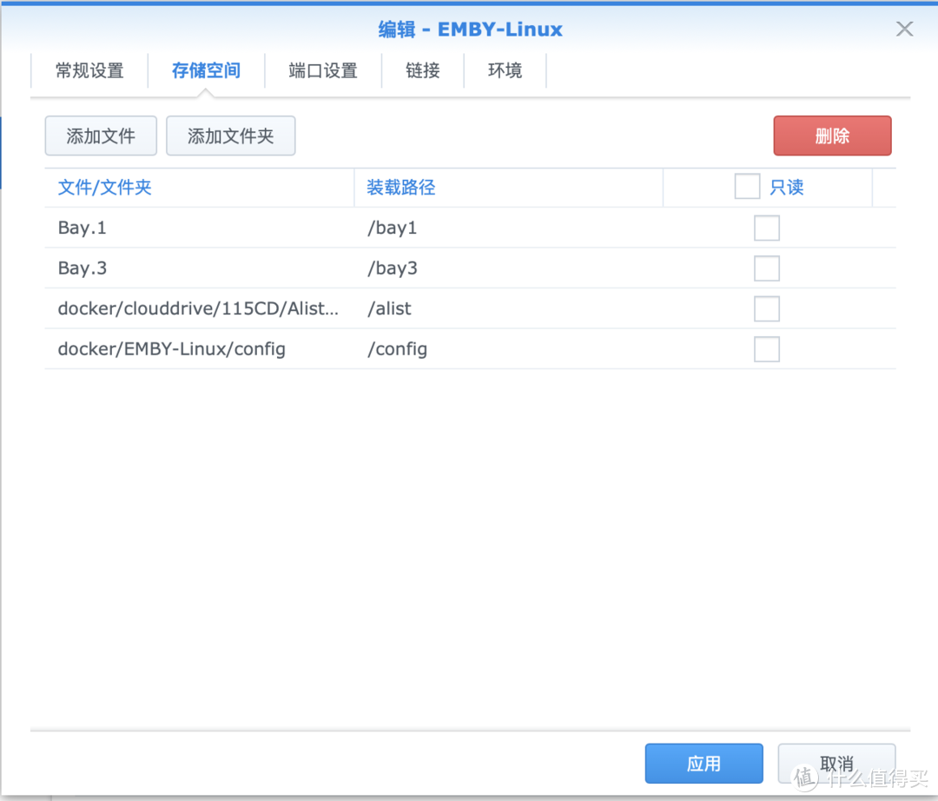Sort by the 装载路径 column header

tap(400, 186)
